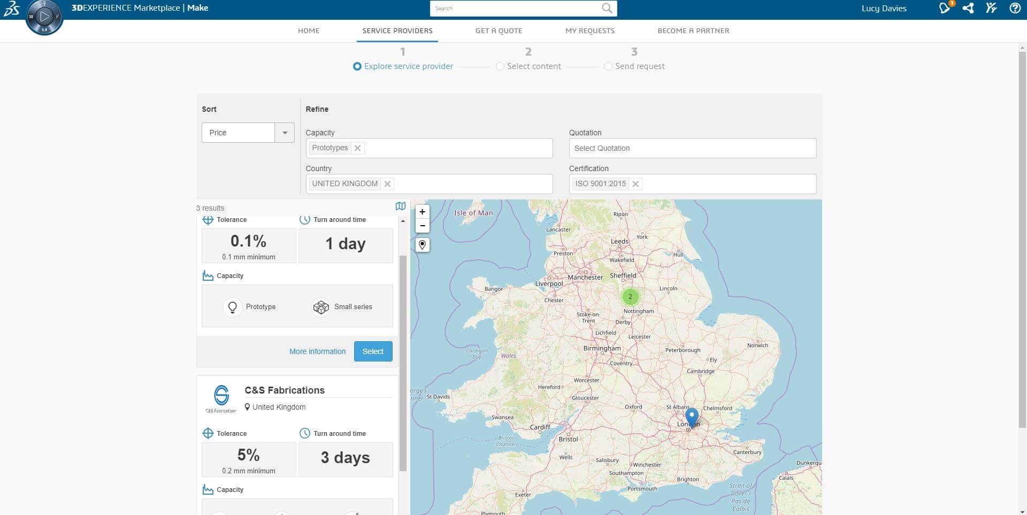Click the first card's Capacity chart icon
Screen dimensions: 1027x515
(x=208, y=276)
